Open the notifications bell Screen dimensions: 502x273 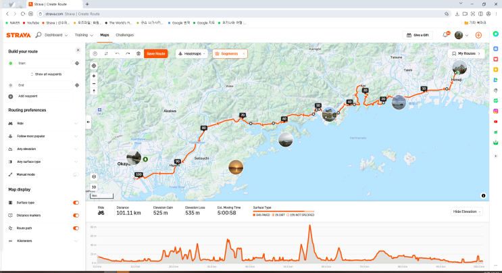[445, 35]
